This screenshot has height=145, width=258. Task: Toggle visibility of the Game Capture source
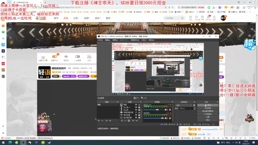tap(136, 115)
